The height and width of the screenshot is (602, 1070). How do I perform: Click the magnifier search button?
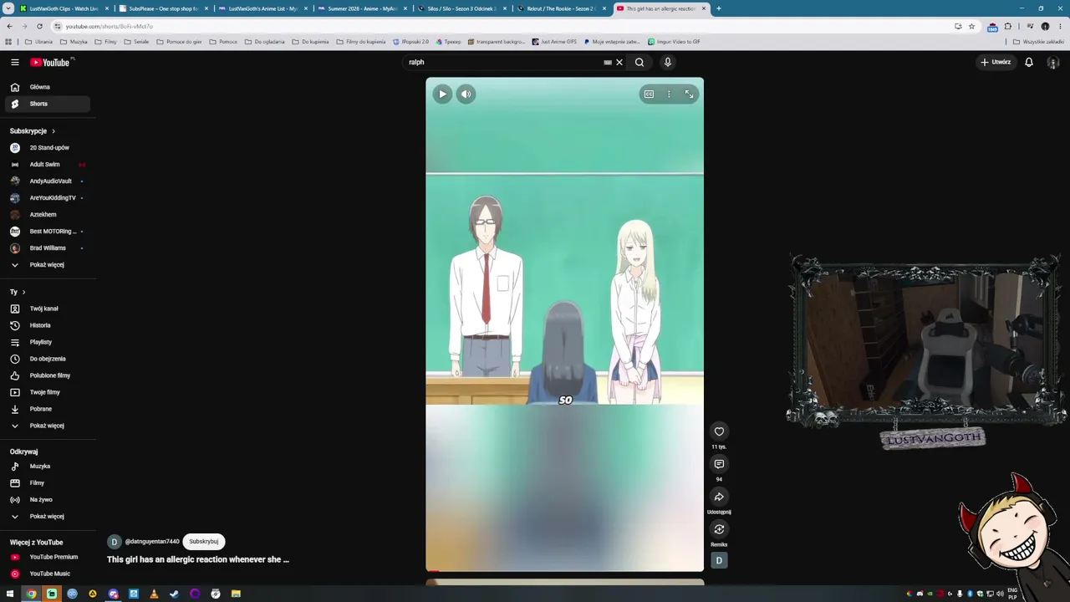click(639, 62)
